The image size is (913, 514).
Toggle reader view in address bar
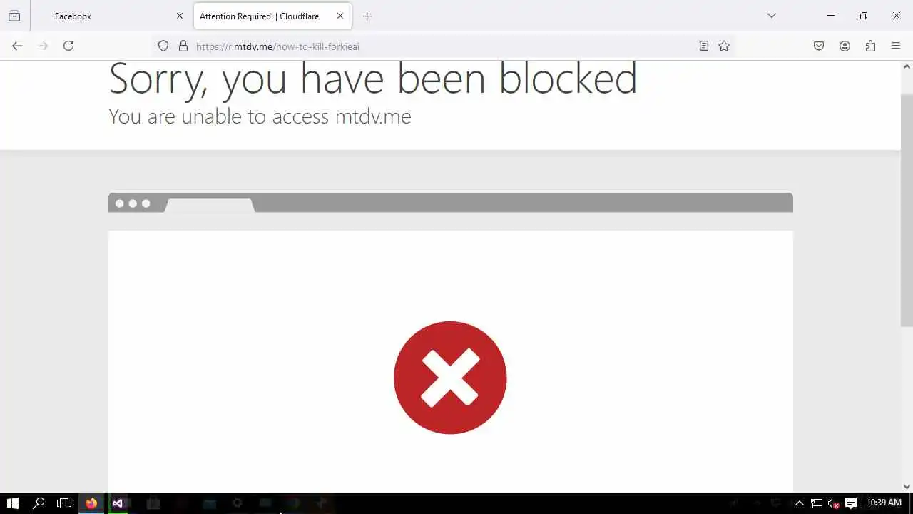[x=703, y=46]
